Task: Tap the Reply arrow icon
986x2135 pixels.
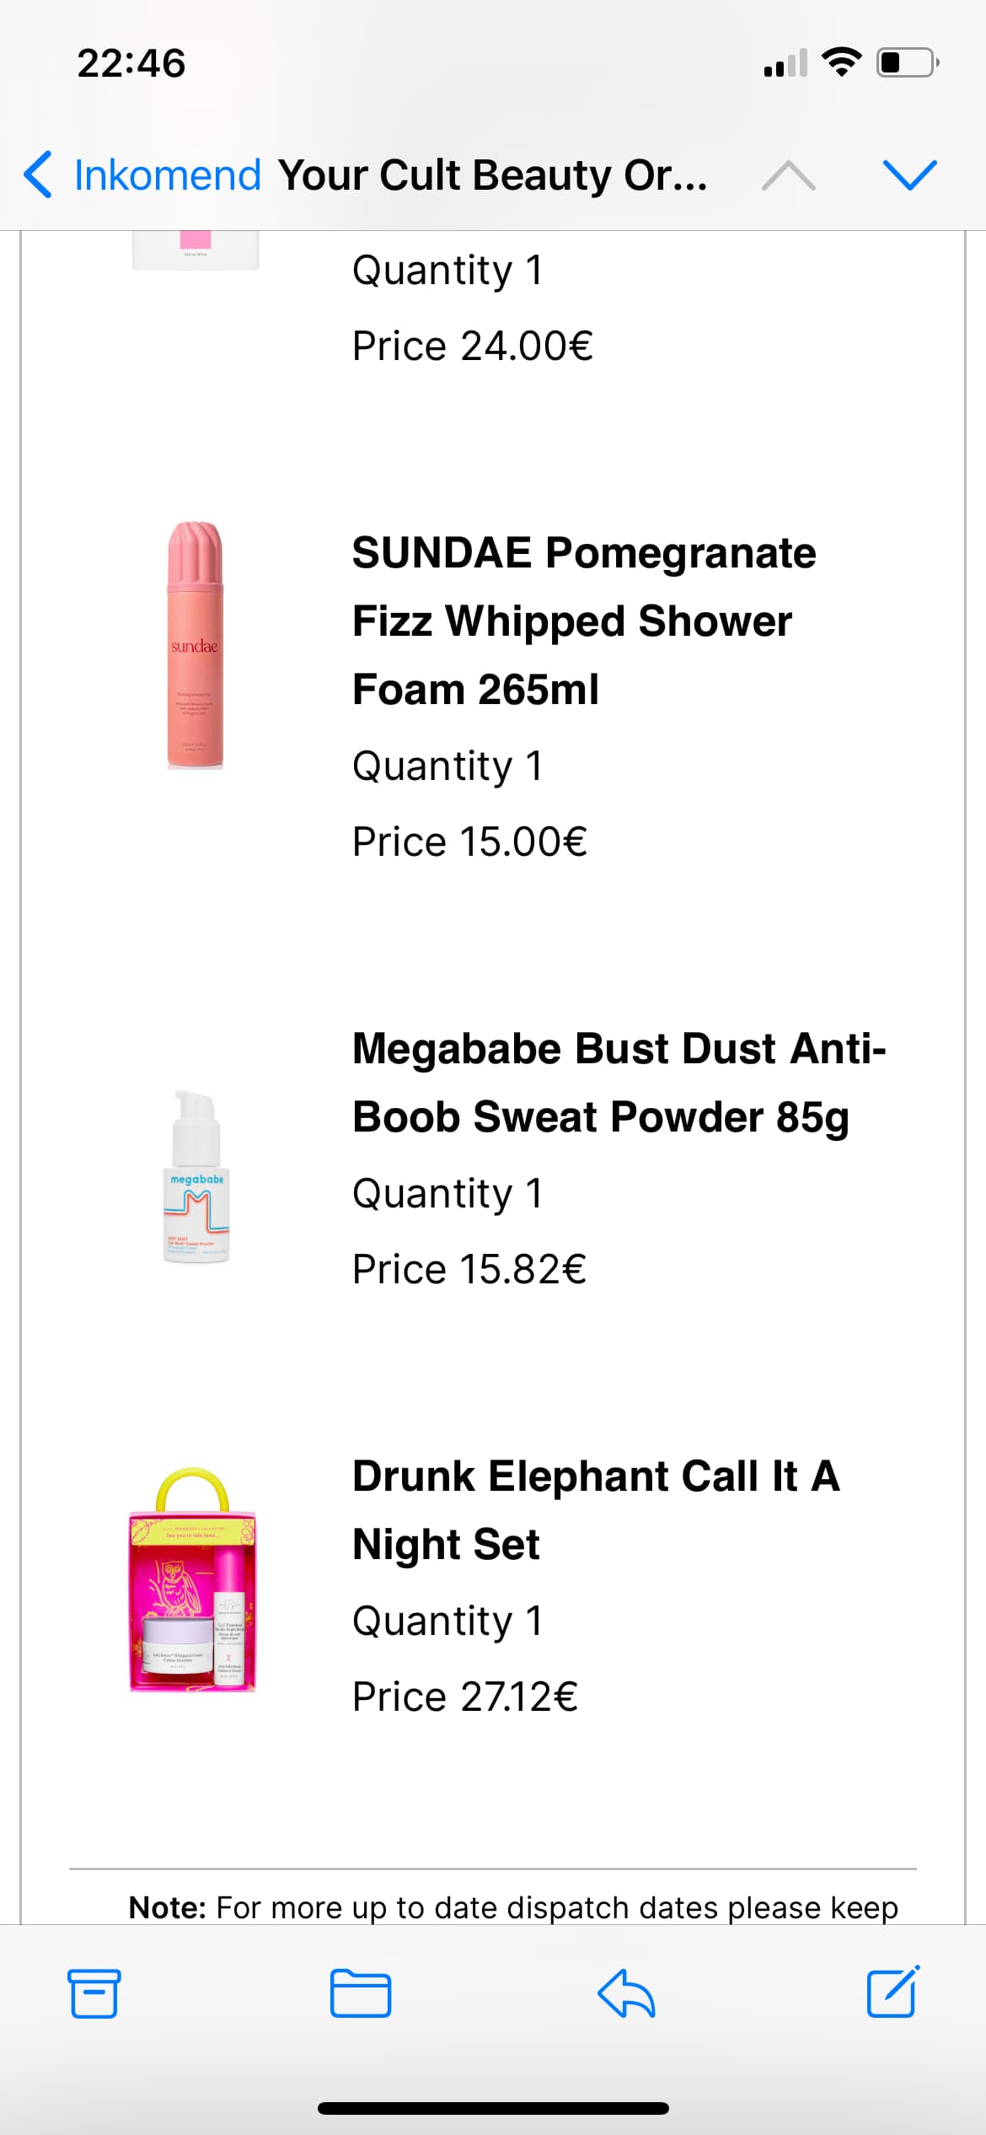Action: click(x=626, y=1993)
